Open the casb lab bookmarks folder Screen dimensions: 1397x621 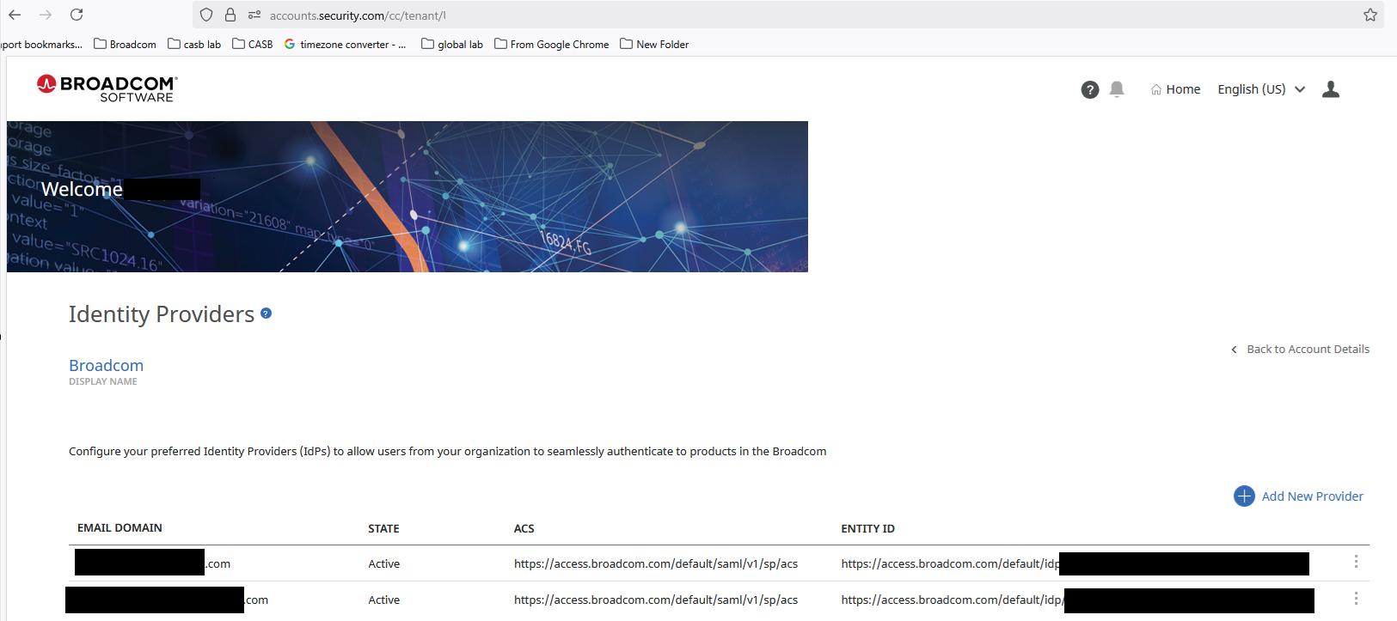pos(194,44)
